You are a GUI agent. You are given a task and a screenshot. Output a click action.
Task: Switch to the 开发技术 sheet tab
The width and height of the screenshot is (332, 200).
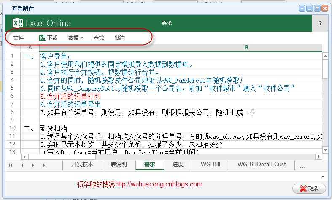pyautogui.click(x=82, y=164)
